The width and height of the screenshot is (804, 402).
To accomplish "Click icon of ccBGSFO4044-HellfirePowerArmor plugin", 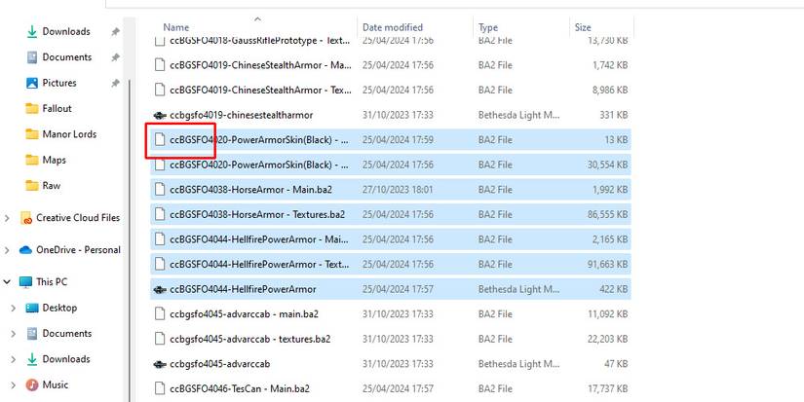I will coord(160,290).
